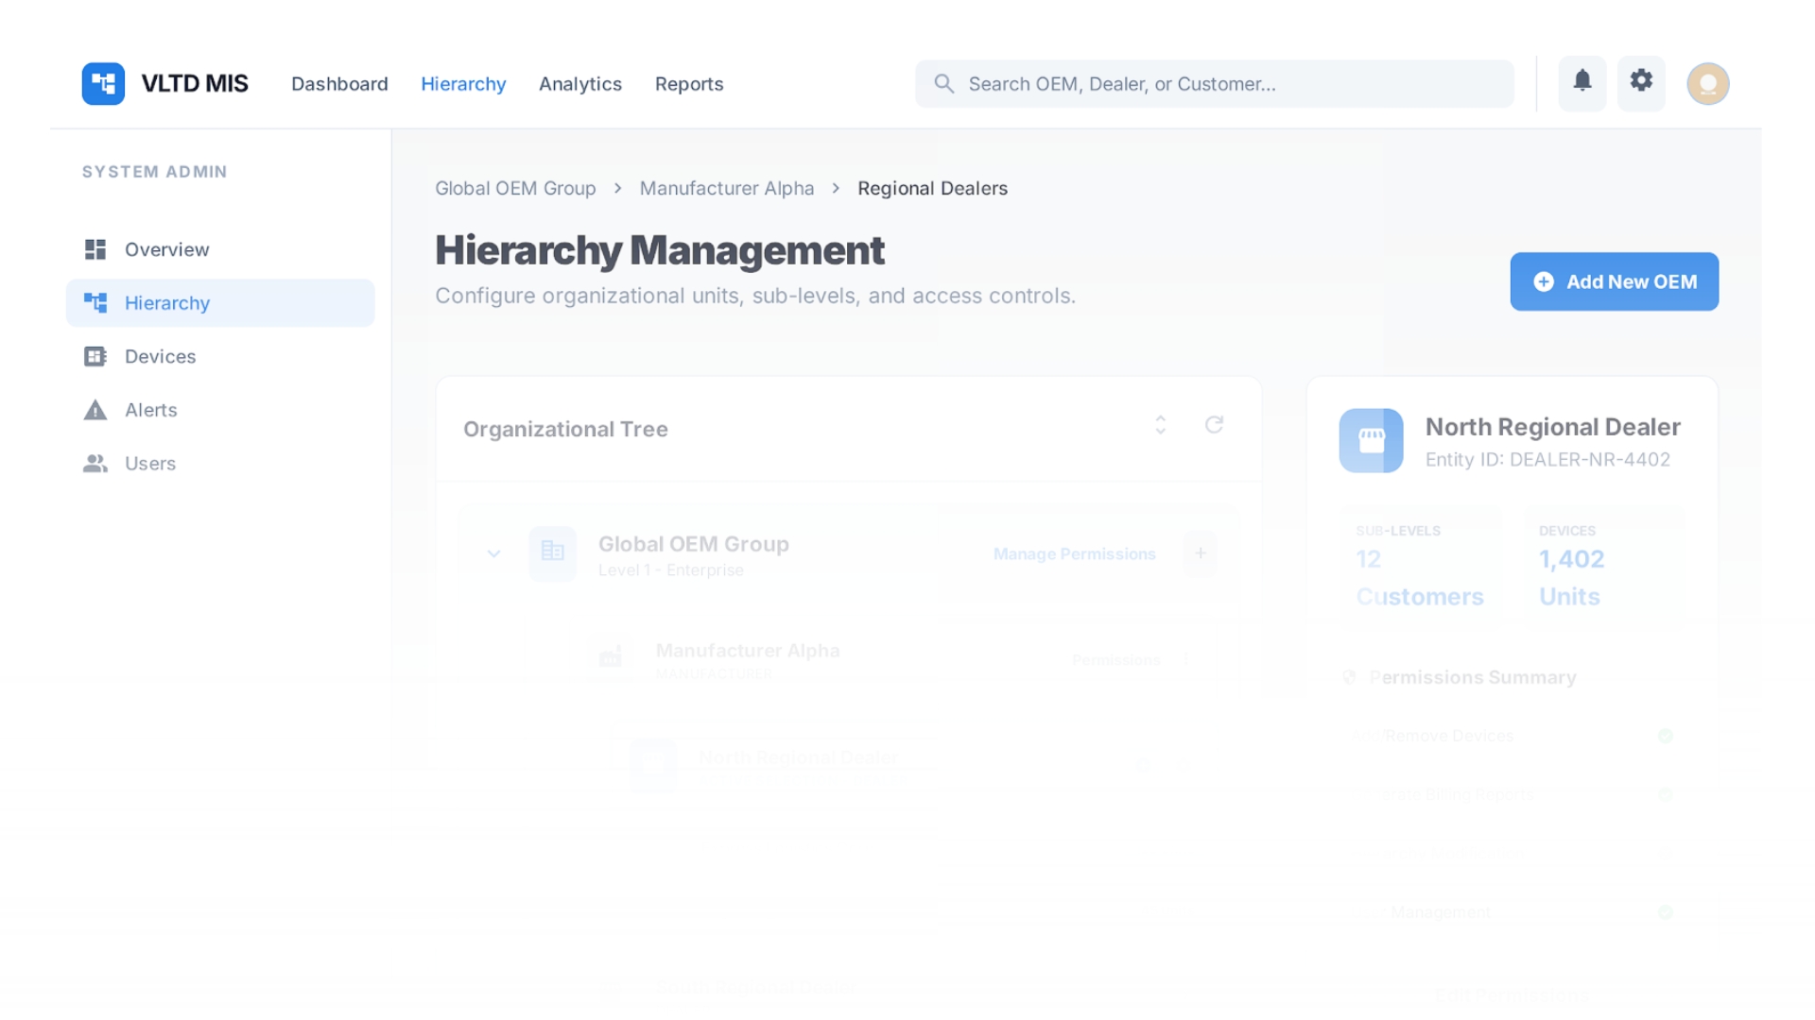Viewport: 1815px width, 1020px height.
Task: Click the Permissions Summary heading
Action: pos(1472,677)
